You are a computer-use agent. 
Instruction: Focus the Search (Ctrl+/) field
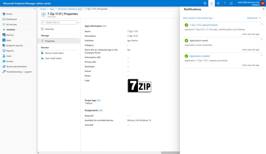pyautogui.click(x=59, y=22)
